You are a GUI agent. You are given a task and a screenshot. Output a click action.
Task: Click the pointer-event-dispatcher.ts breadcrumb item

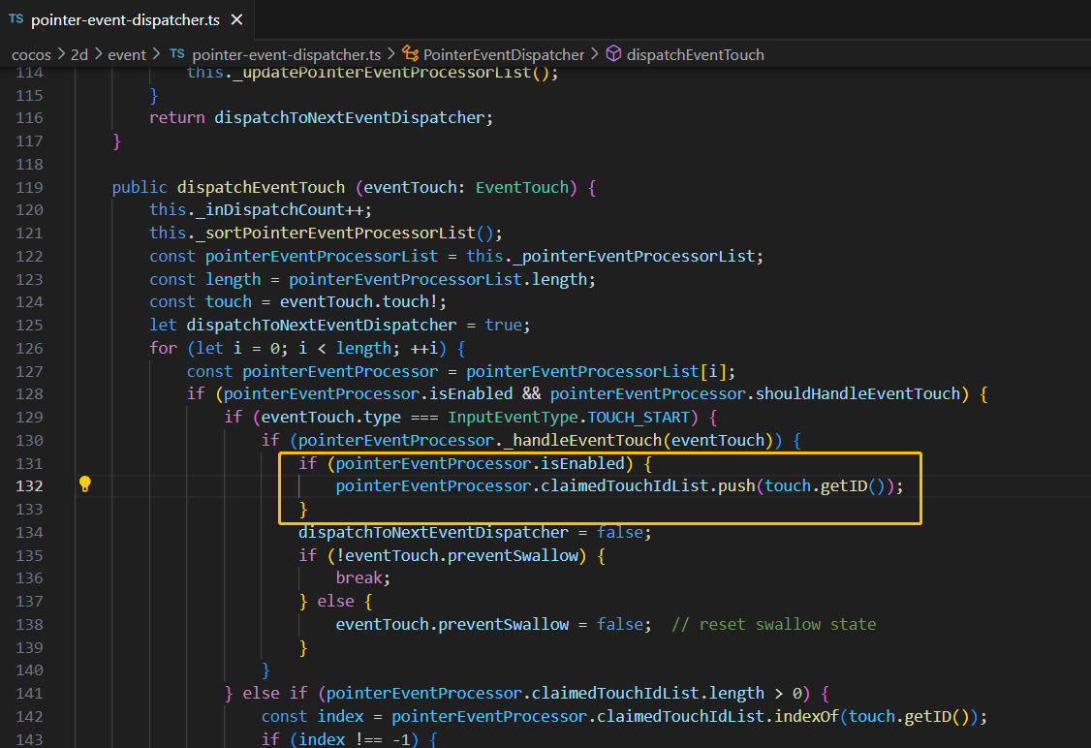tap(286, 54)
